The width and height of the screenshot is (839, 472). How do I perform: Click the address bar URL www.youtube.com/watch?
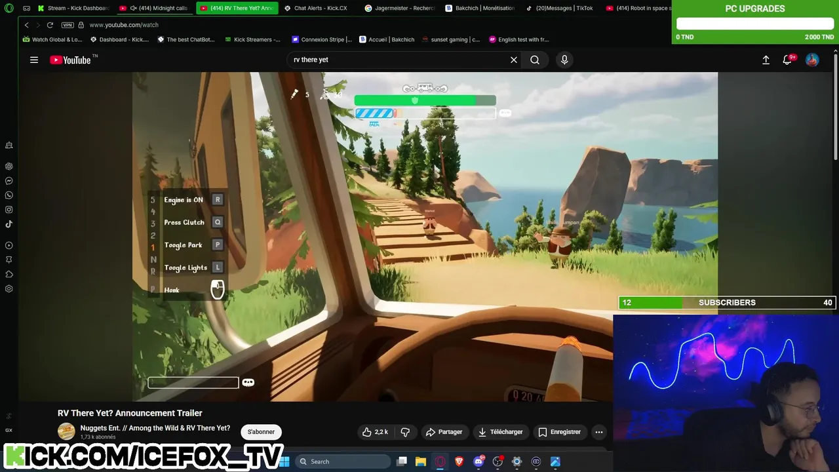coord(124,25)
